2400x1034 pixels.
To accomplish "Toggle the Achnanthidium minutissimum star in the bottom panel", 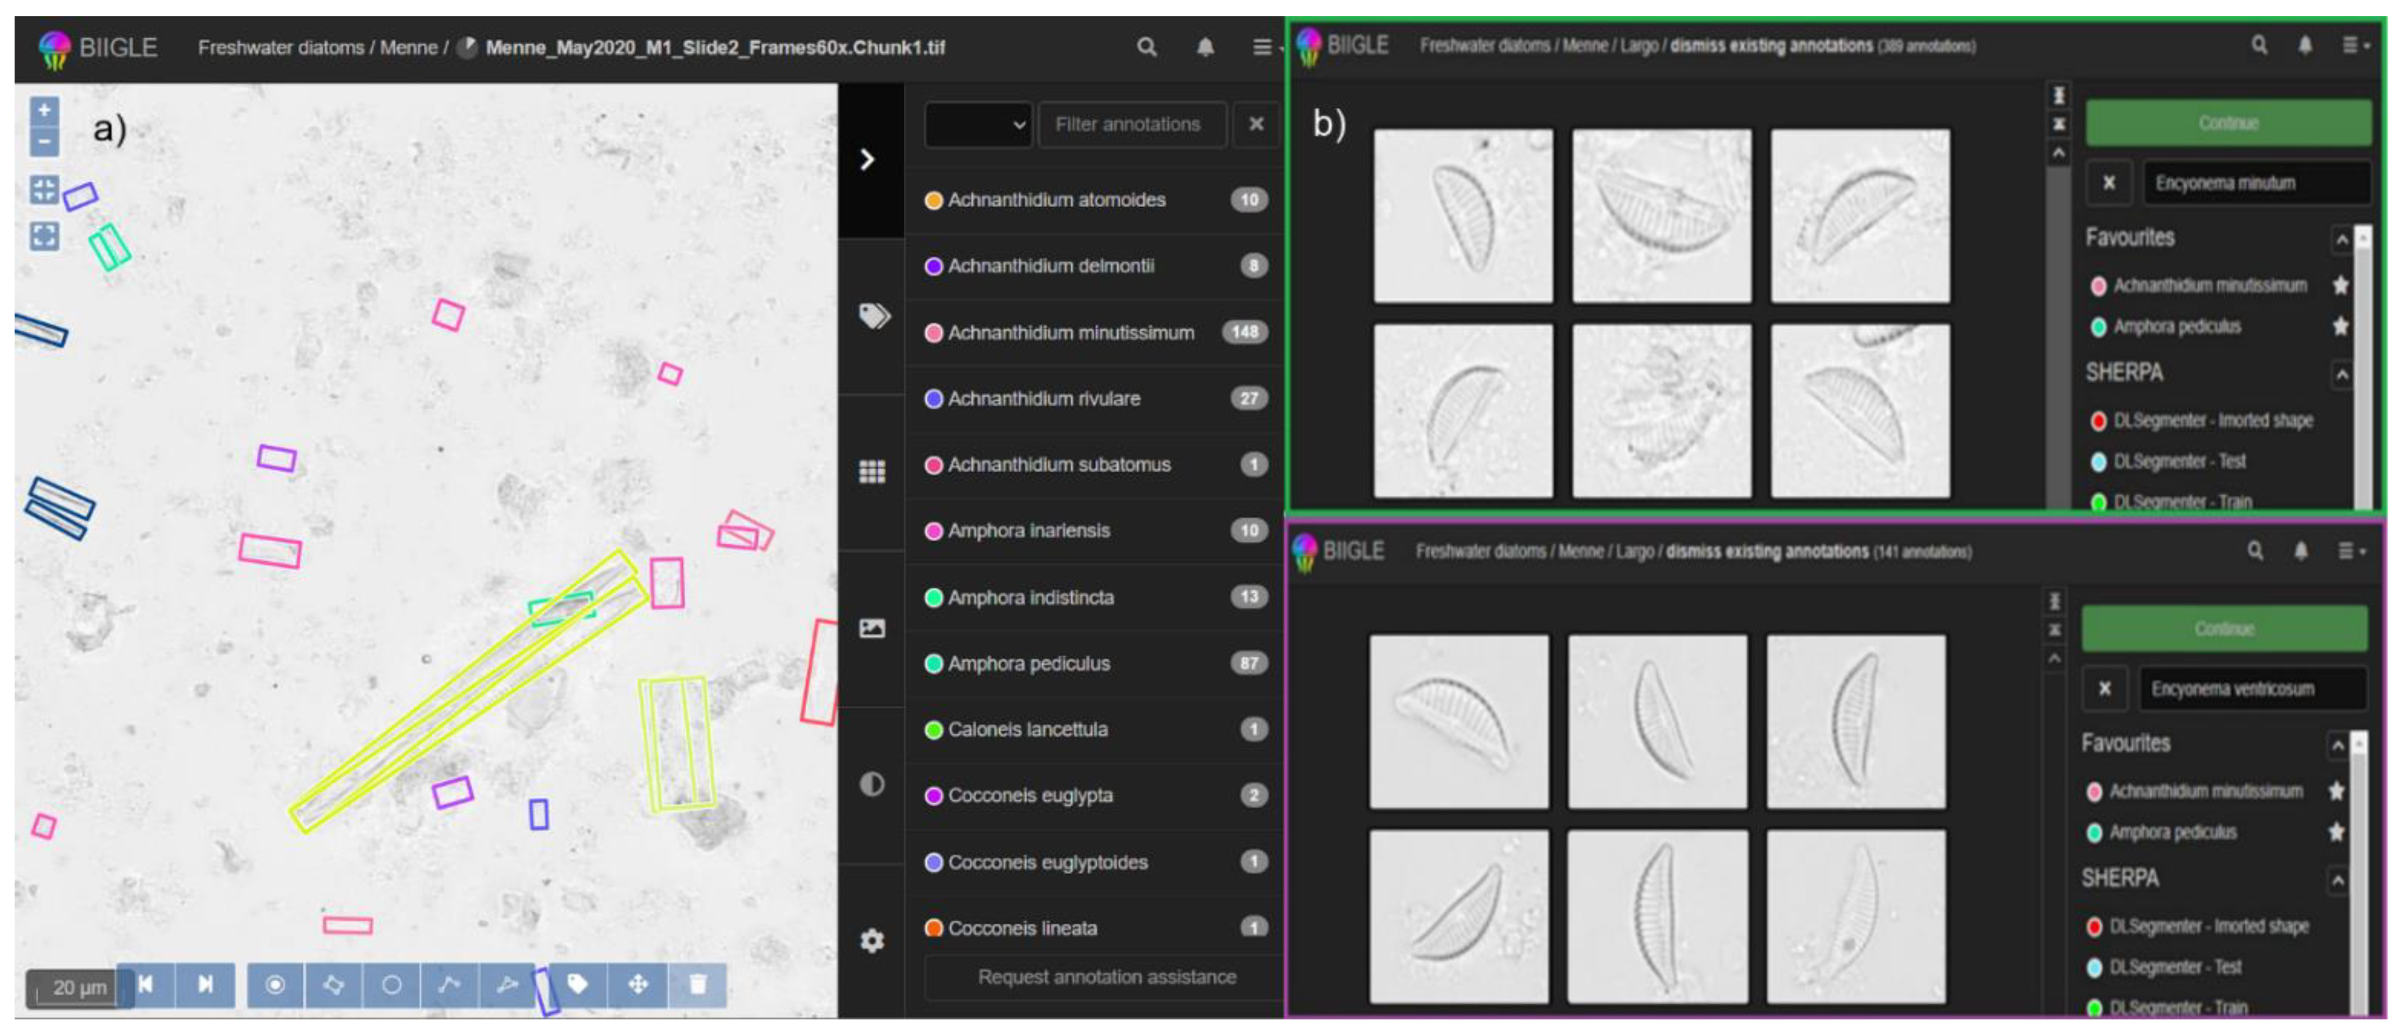I will pyautogui.click(x=2336, y=791).
